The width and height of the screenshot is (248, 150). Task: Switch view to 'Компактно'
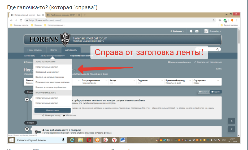(x=204, y=92)
